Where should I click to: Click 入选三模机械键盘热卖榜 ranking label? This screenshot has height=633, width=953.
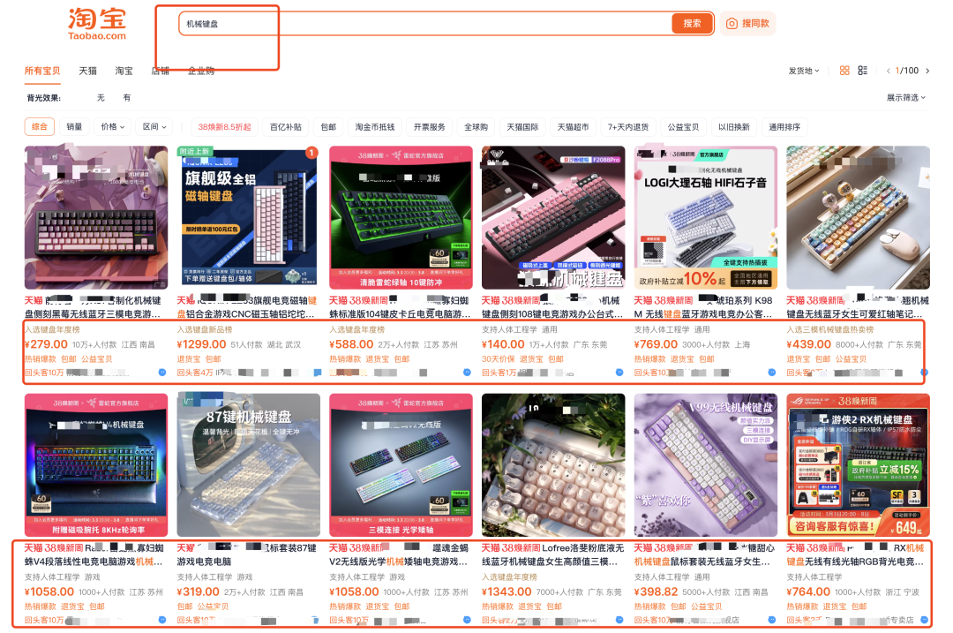click(830, 329)
